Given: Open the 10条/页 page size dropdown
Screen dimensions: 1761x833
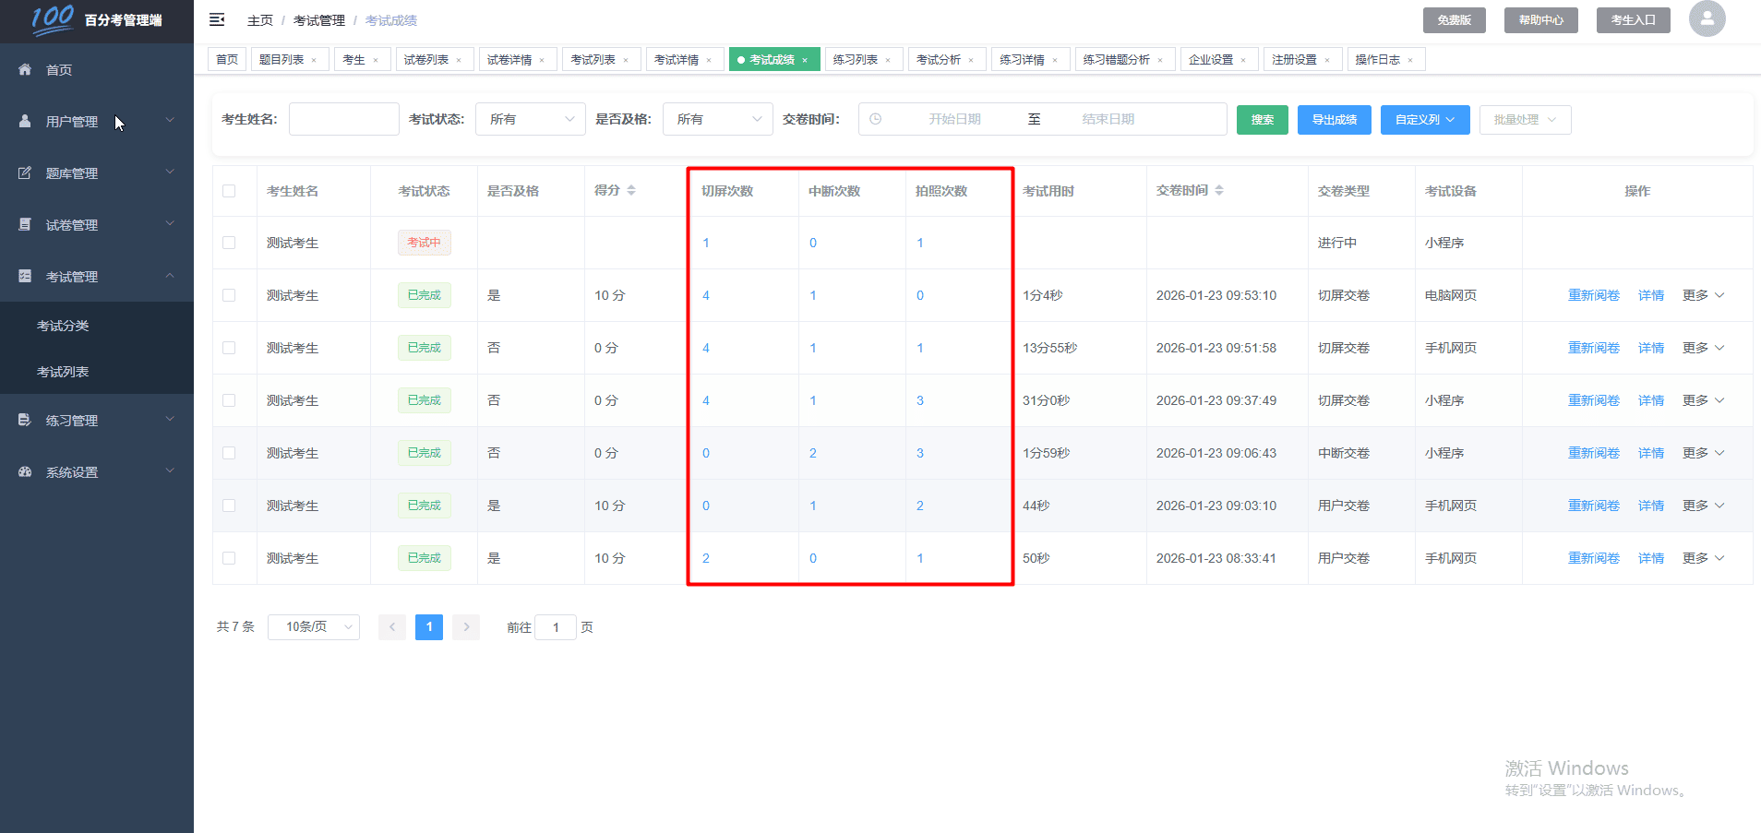Looking at the screenshot, I should point(313,626).
